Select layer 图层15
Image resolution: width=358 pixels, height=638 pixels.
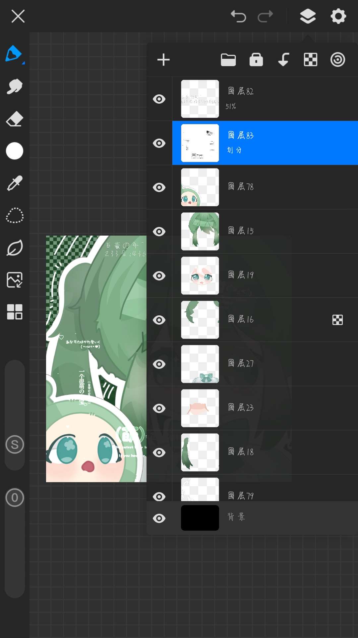point(265,232)
